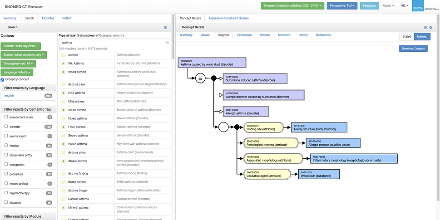Open the Expression sub-tab
Screen dimensions: 440x220
244,35
